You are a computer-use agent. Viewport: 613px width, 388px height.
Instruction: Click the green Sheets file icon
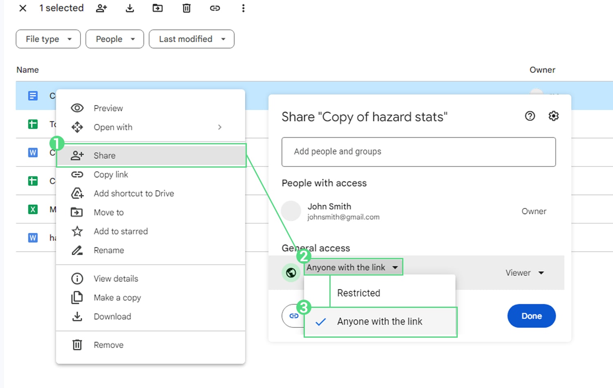(x=33, y=124)
